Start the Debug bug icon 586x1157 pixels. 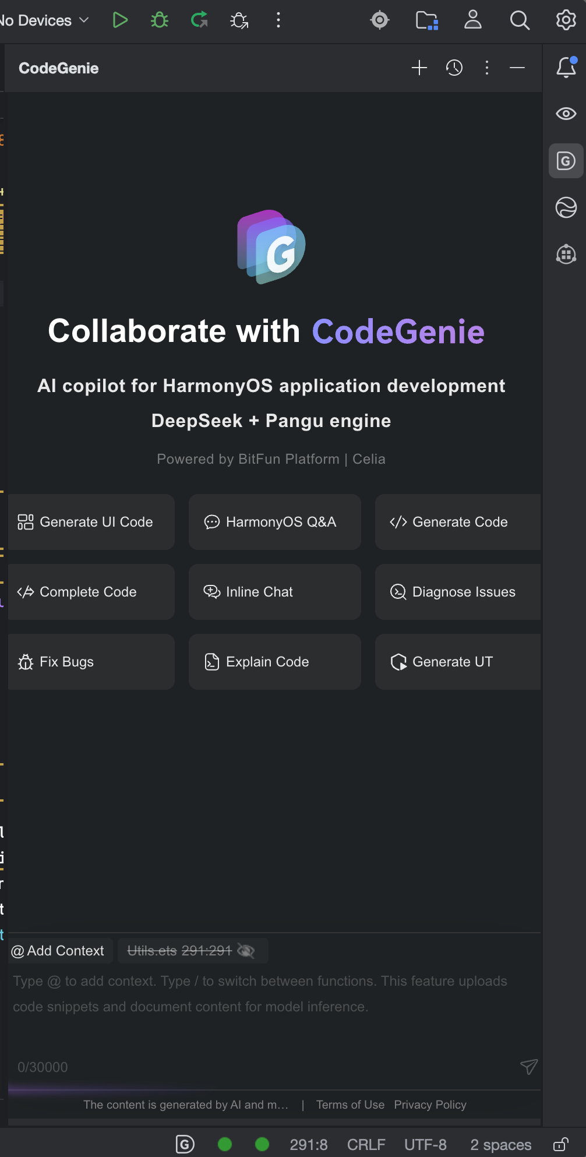point(159,20)
